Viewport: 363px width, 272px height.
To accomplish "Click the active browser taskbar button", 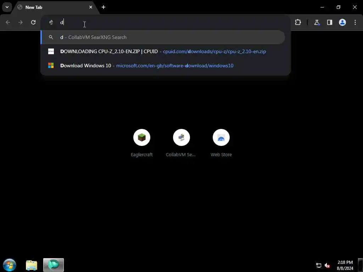I will (x=54, y=265).
